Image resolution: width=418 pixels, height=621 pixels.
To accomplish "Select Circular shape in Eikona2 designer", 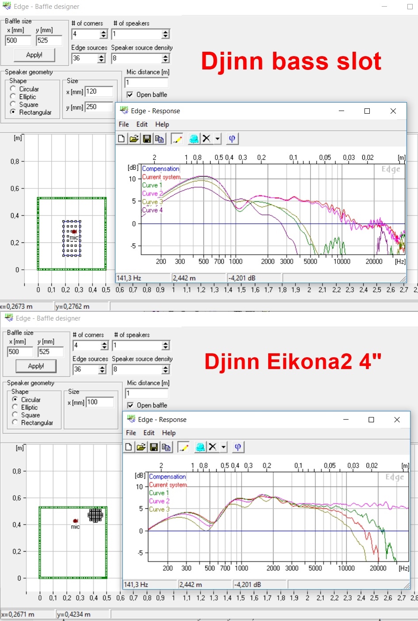I will tap(15, 399).
